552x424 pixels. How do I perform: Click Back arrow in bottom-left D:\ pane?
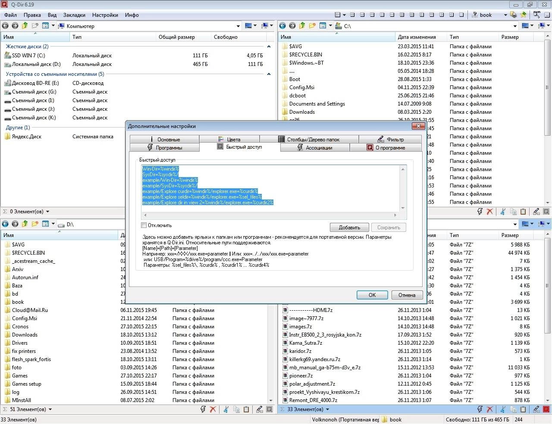(6, 224)
